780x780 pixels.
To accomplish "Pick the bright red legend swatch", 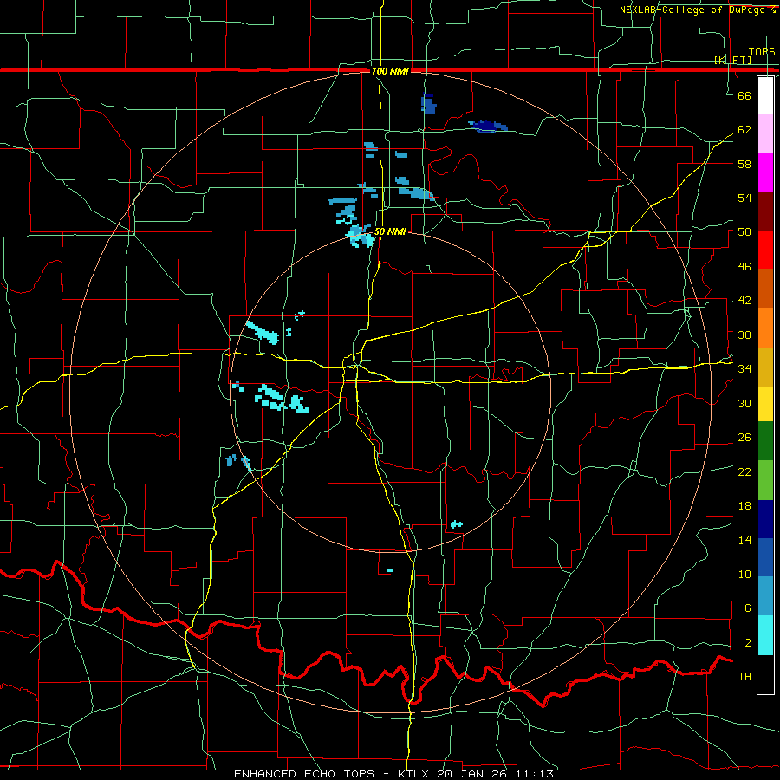I will pyautogui.click(x=765, y=250).
